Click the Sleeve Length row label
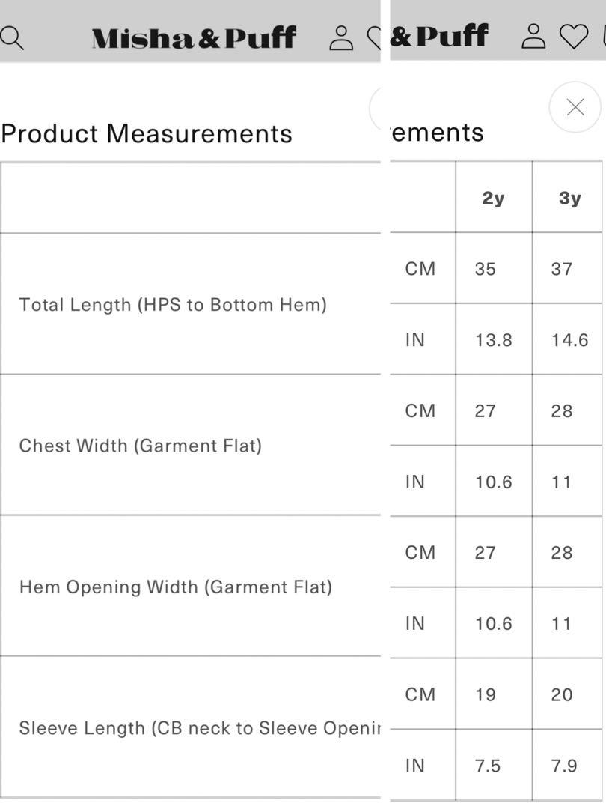Screen dimensions: 606x809 point(200,728)
